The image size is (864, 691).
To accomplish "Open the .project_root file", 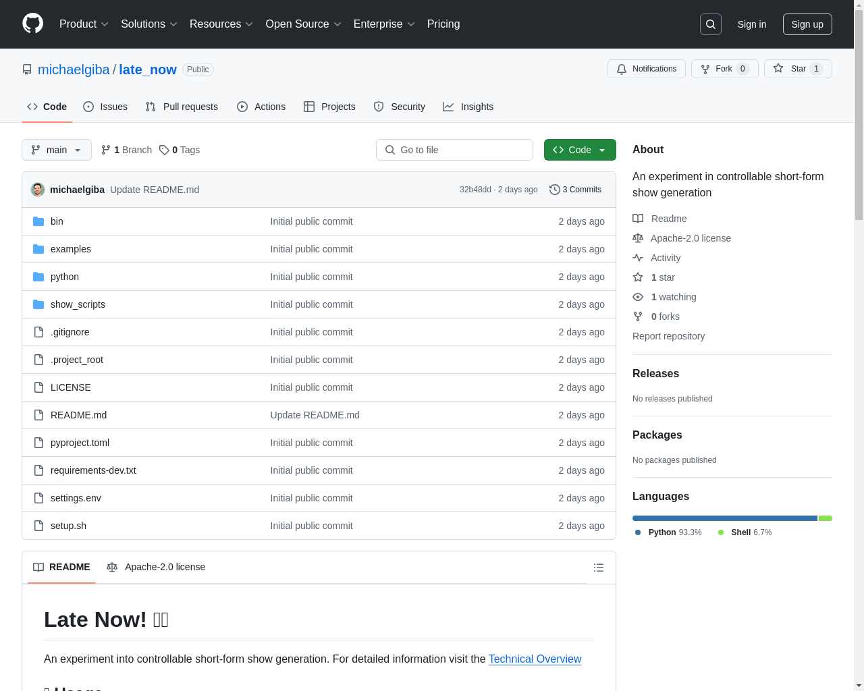I will [77, 360].
